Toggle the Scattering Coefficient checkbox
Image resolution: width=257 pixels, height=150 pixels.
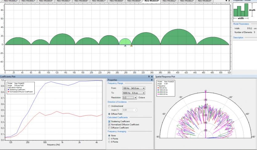coord(109,121)
